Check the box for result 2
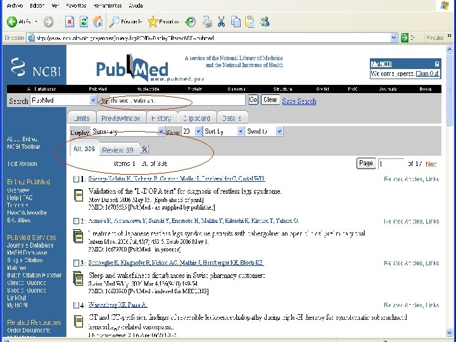 76,221
